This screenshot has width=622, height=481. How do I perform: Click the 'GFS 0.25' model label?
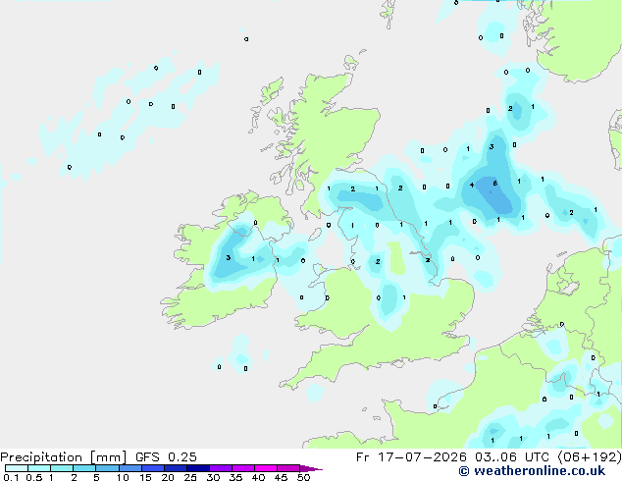pos(166,457)
